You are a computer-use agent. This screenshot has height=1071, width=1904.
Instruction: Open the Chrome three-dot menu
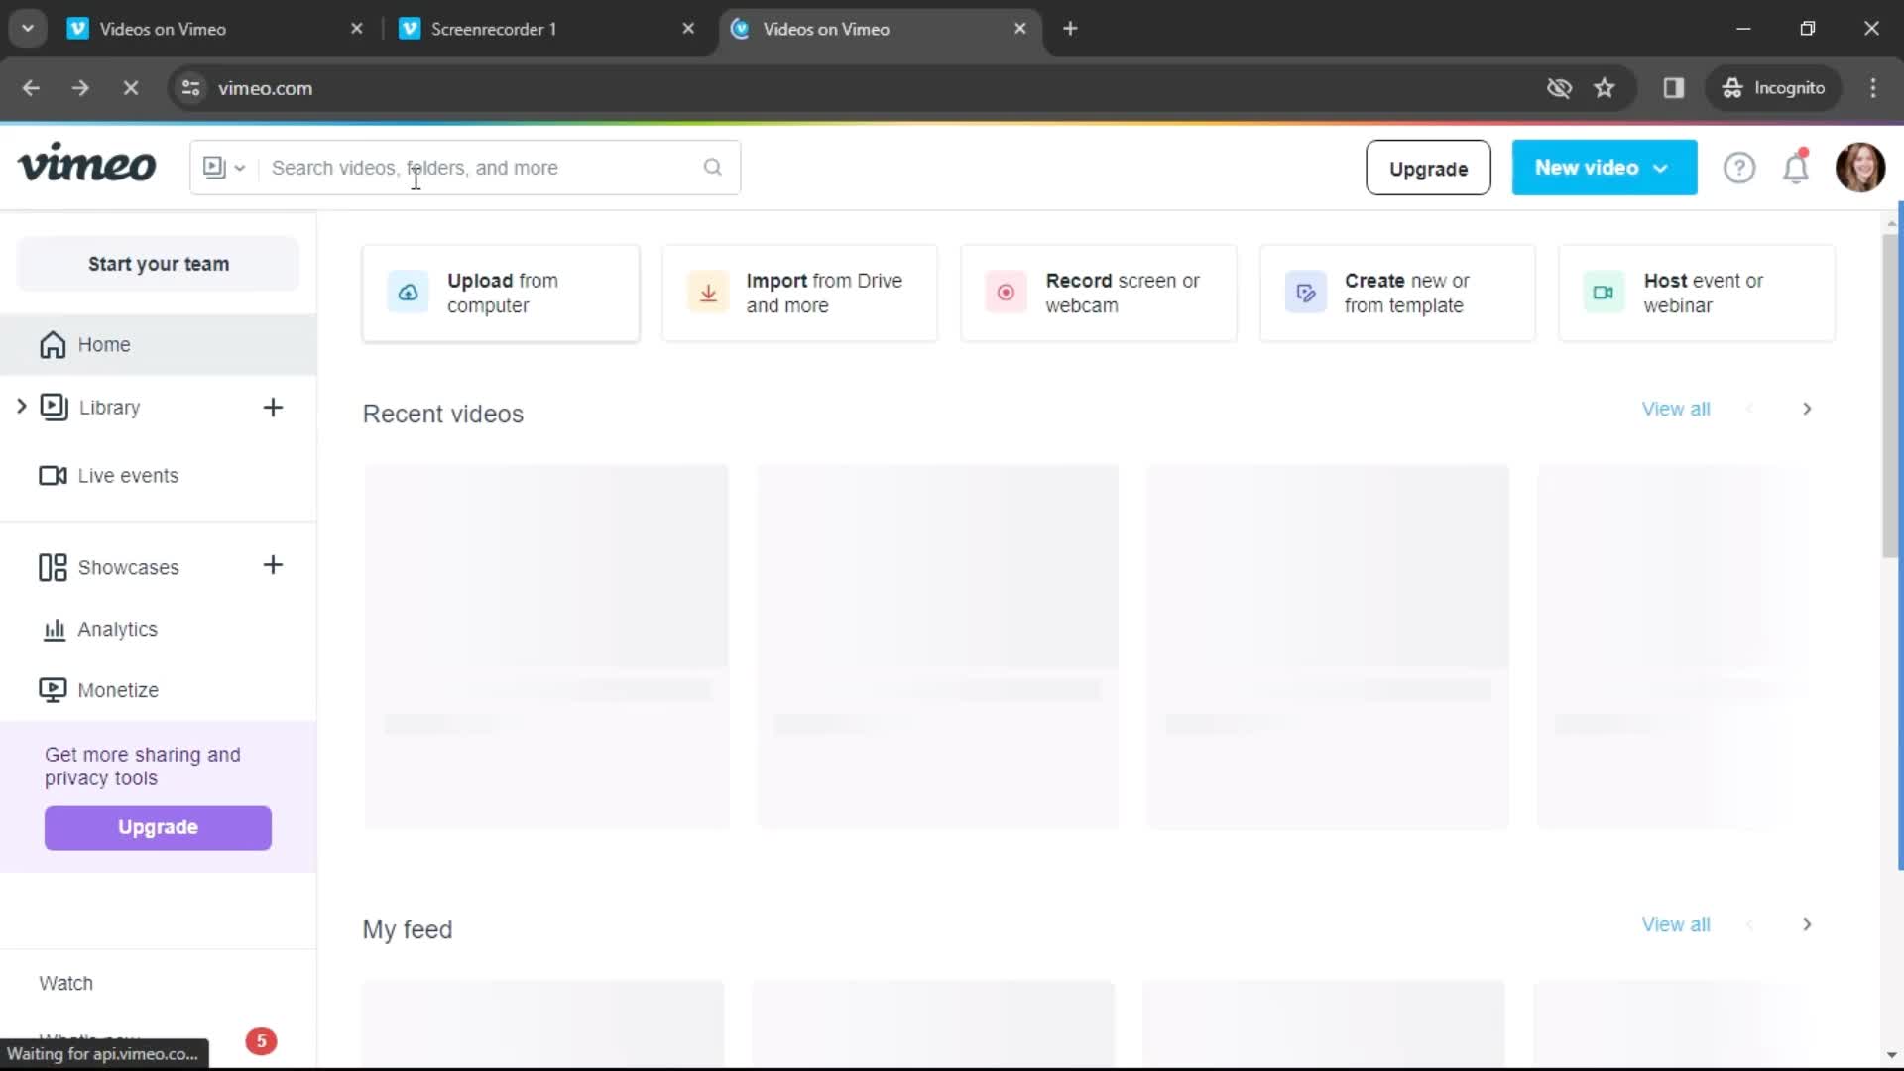(x=1873, y=88)
